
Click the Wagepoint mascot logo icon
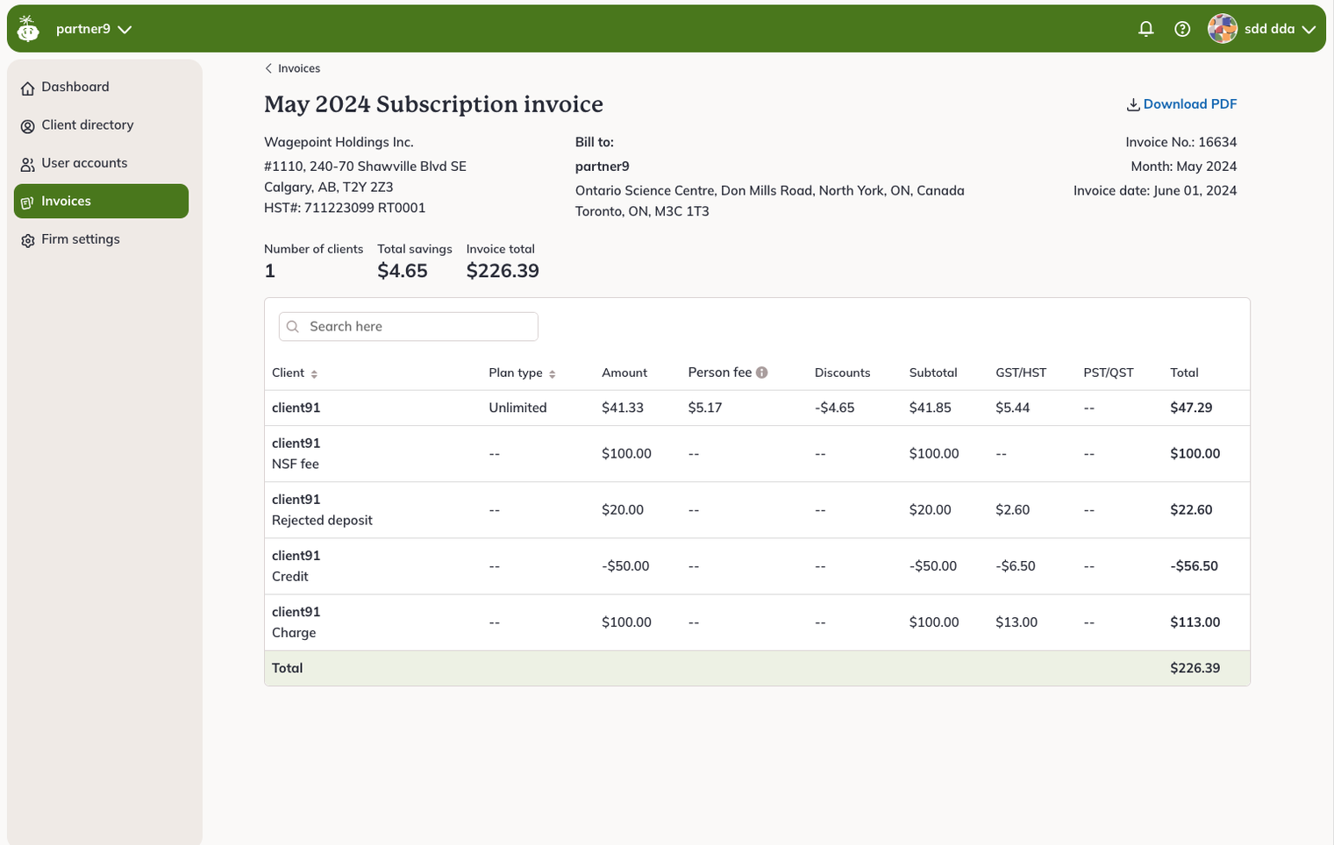click(x=28, y=29)
